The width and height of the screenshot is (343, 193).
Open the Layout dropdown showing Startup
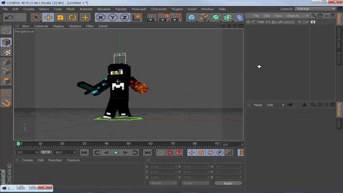pyautogui.click(x=315, y=9)
